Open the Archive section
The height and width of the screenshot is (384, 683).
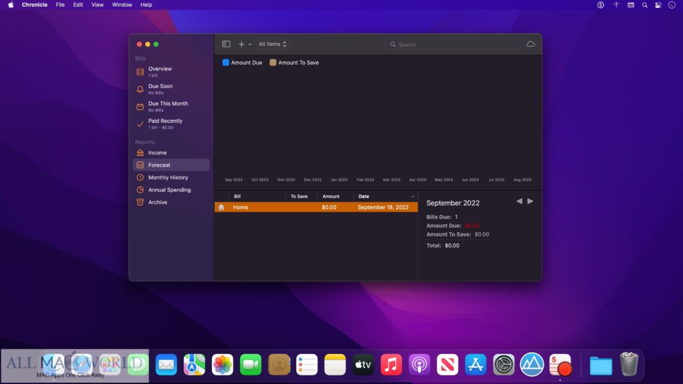pyautogui.click(x=171, y=203)
